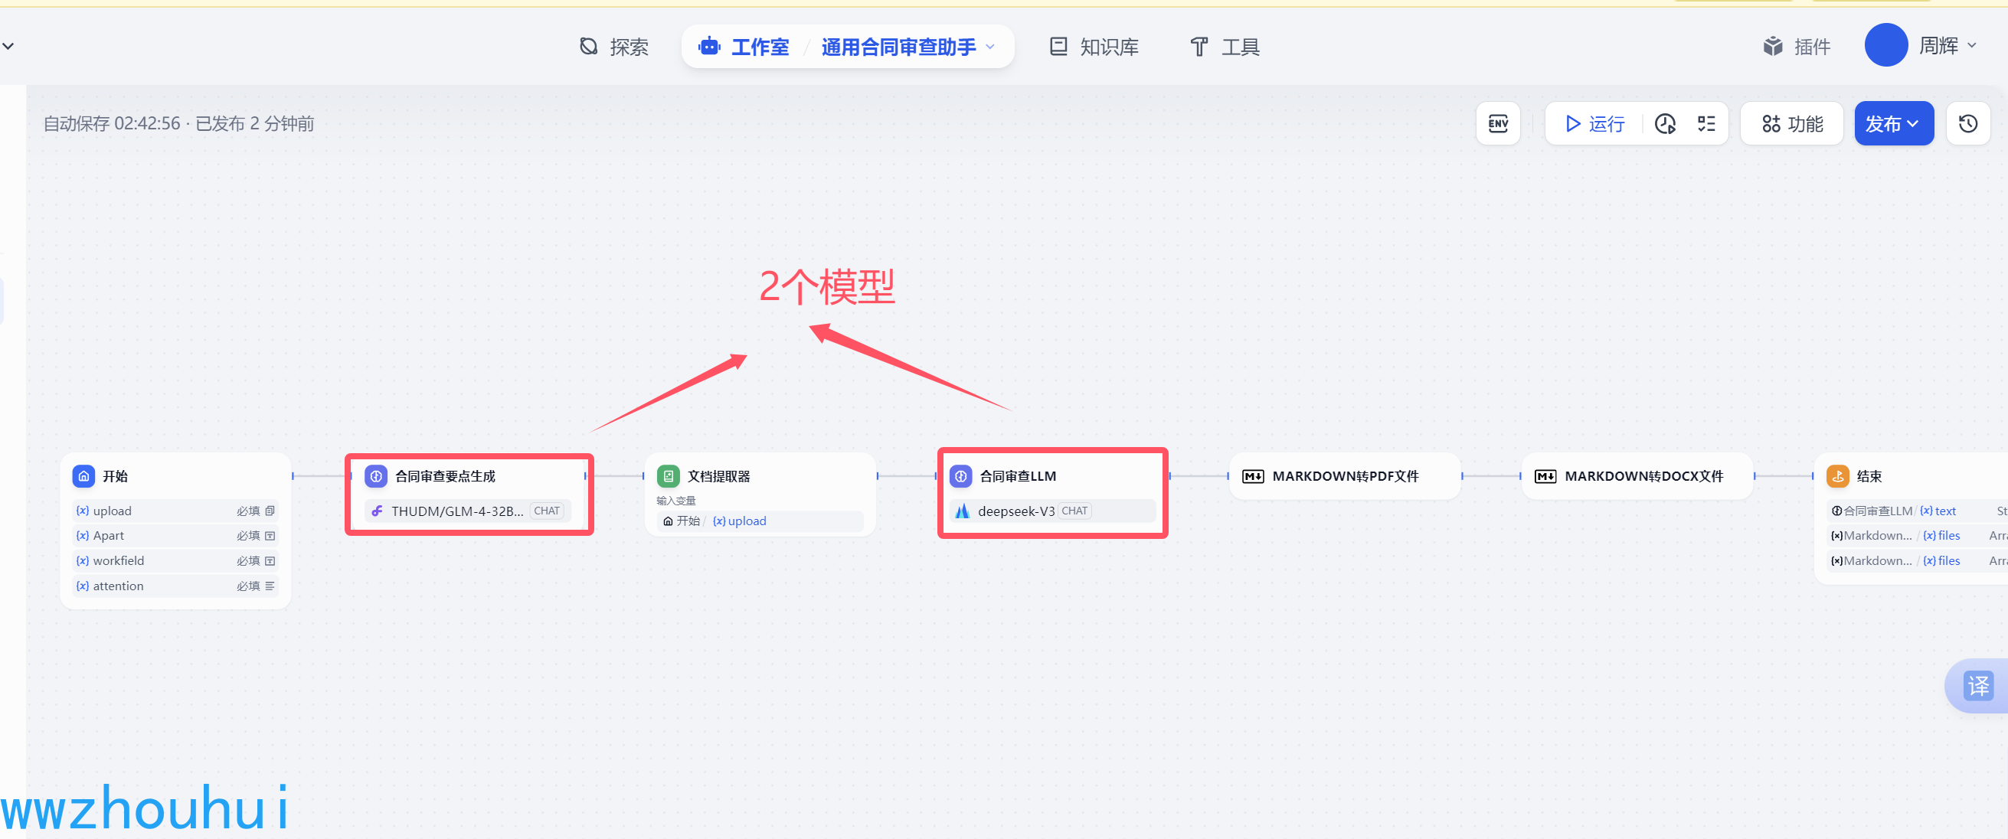The width and height of the screenshot is (2008, 839).
Task: Open version history icon at far right
Action: [1967, 124]
